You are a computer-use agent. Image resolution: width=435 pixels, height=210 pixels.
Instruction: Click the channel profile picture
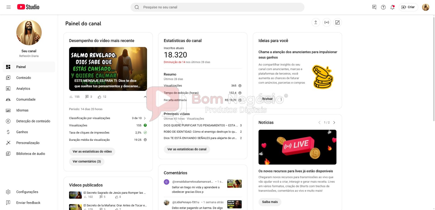coord(29,33)
